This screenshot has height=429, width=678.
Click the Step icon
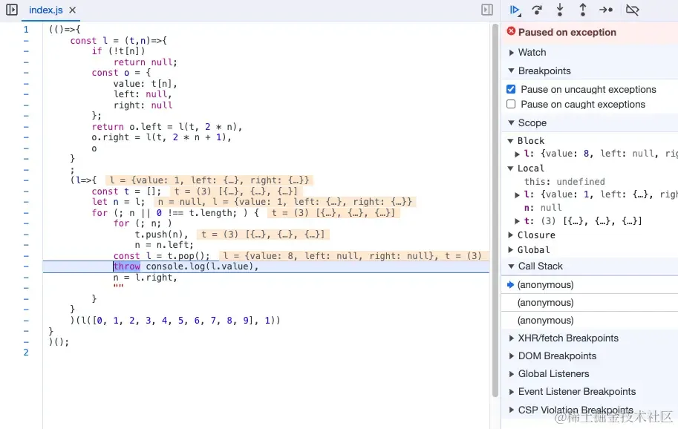pyautogui.click(x=606, y=10)
